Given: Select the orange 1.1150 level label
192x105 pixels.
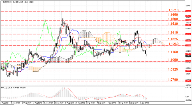Looking at the screenshot, I should [173, 52].
